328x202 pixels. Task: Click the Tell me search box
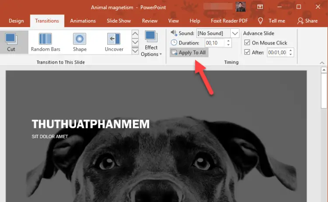tap(276, 21)
